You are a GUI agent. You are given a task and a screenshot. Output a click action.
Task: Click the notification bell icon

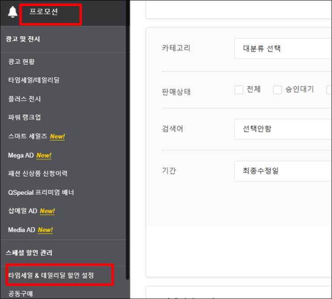[13, 12]
